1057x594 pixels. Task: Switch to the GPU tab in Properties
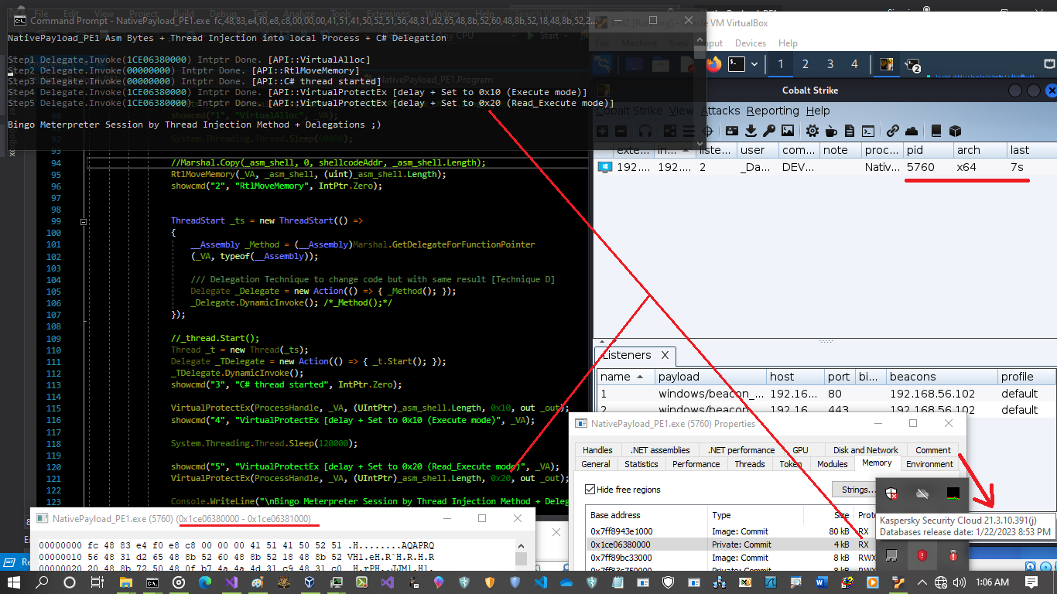[x=800, y=450]
